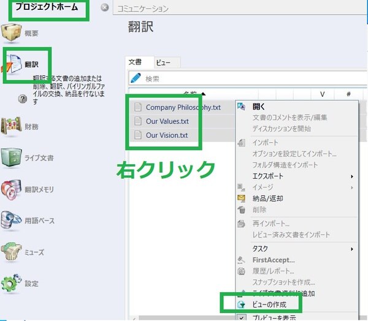Choose 開く in the context menu

pyautogui.click(x=259, y=107)
